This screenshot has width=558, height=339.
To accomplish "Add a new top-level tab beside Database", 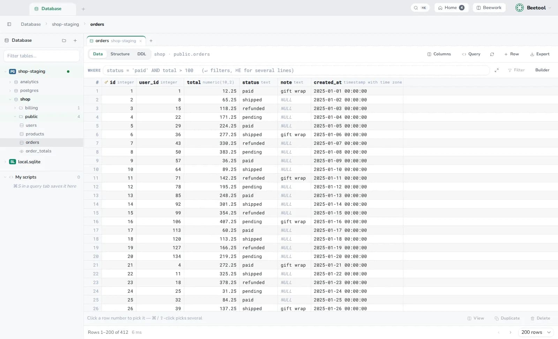I will point(83,9).
